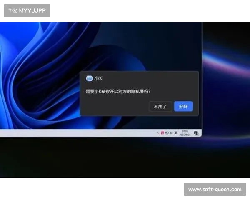Open the pink app icon in system tray
This screenshot has width=250, height=200.
(x=162, y=133)
